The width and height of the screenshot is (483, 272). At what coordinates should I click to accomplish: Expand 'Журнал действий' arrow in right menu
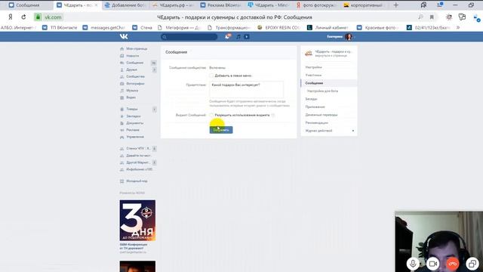(x=353, y=131)
